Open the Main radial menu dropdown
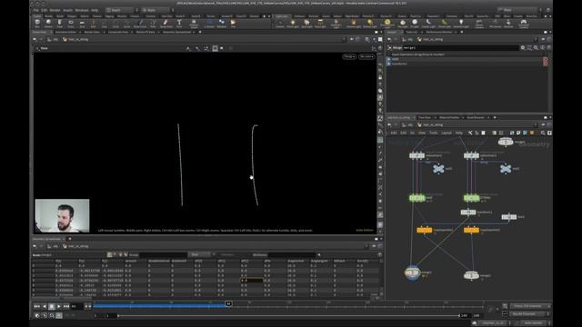This screenshot has height=327, width=582. [x=156, y=10]
